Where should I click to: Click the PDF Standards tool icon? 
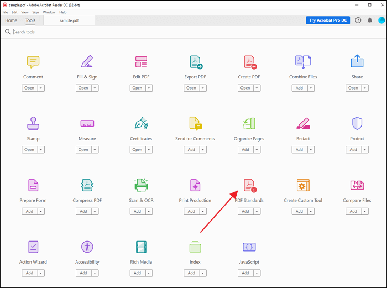pos(249,186)
